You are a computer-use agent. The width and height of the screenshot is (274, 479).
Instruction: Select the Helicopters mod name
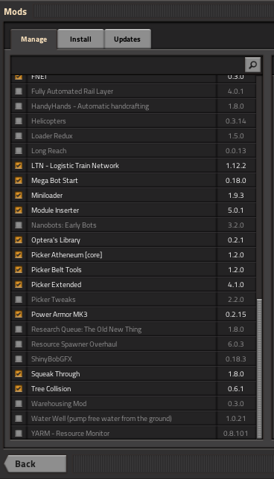click(48, 121)
